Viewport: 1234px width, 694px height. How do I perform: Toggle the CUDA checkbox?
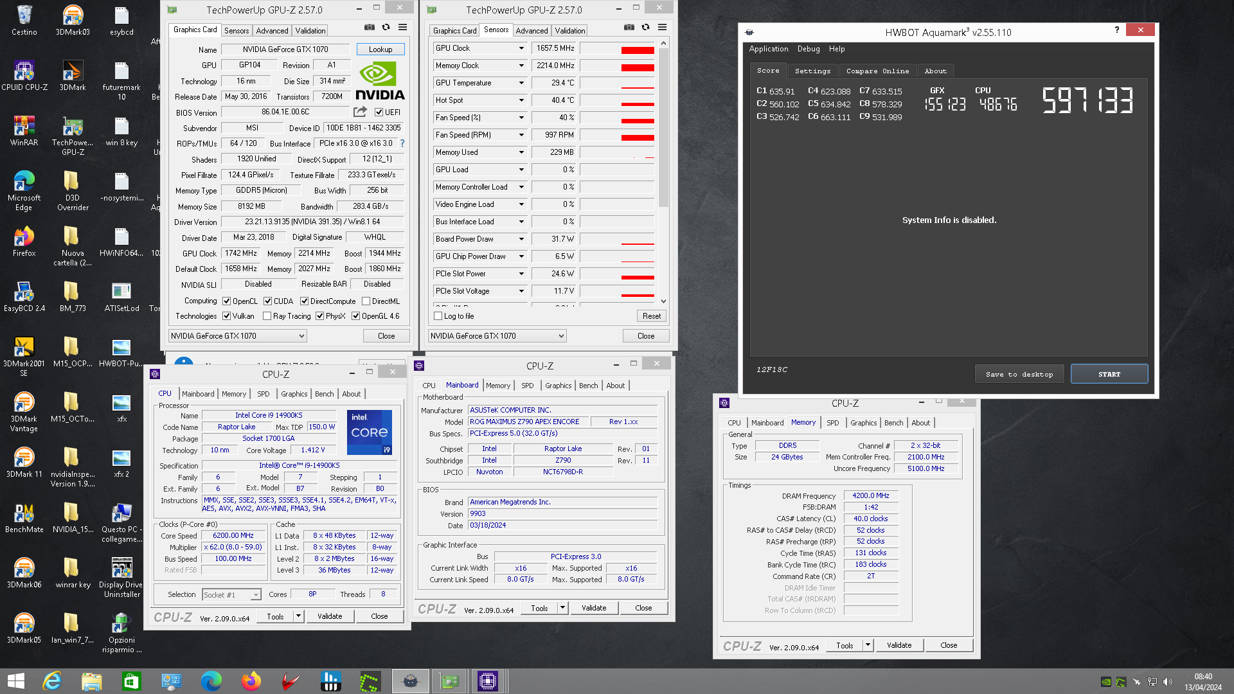click(267, 301)
